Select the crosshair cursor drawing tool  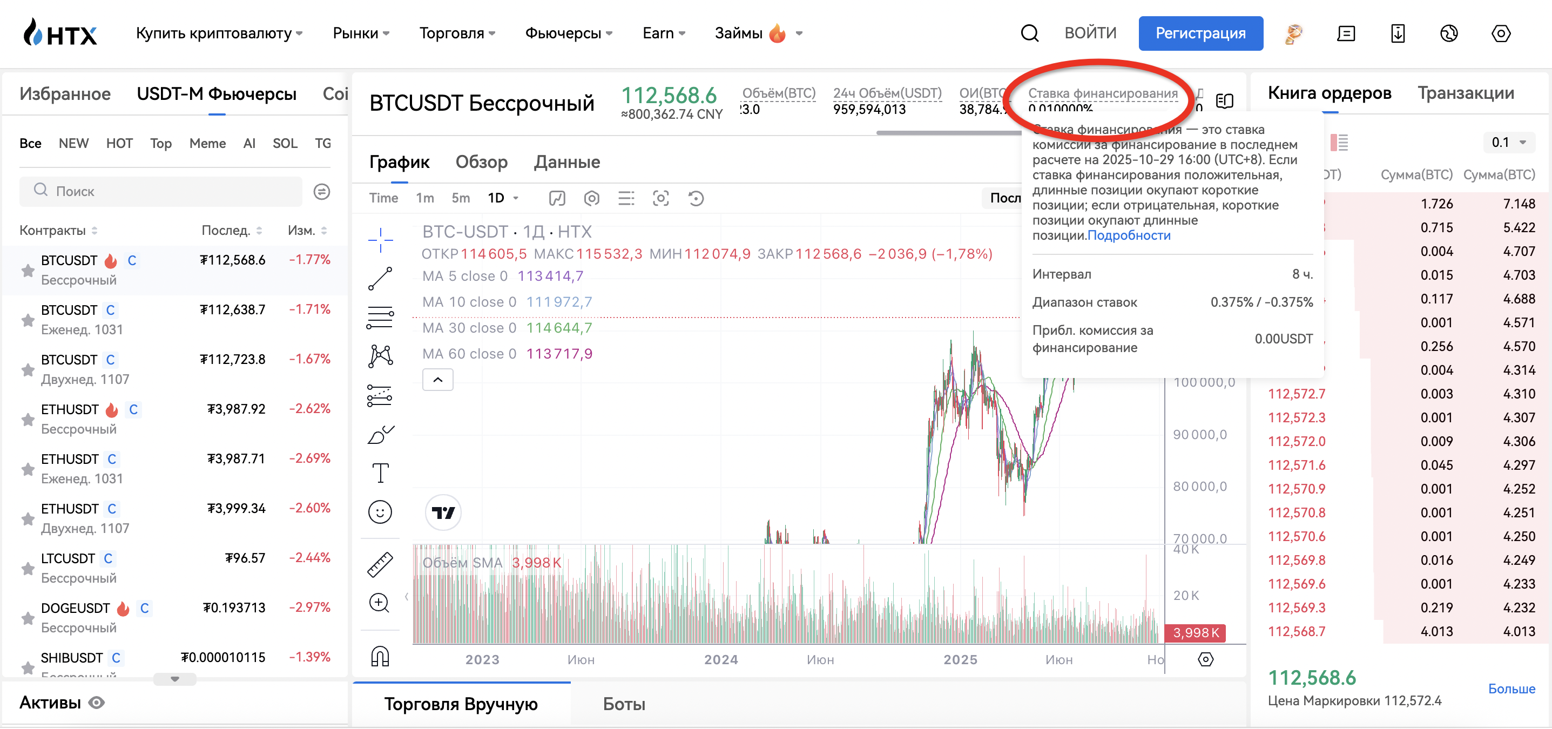click(380, 240)
